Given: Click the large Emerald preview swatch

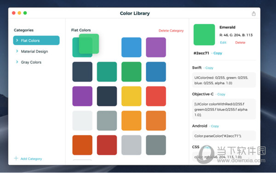Looking at the screenshot, I should click(204, 34).
